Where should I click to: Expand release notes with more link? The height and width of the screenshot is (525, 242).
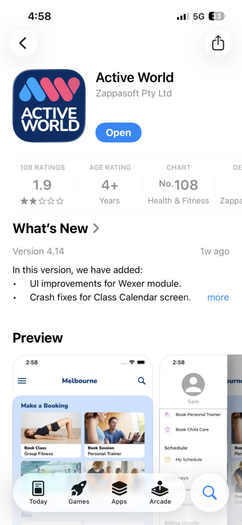(218, 297)
